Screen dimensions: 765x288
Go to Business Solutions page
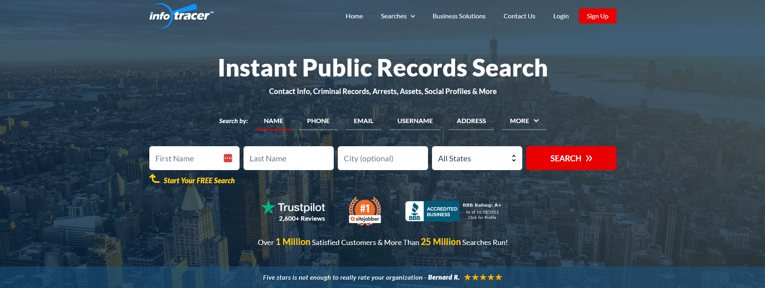tap(459, 16)
